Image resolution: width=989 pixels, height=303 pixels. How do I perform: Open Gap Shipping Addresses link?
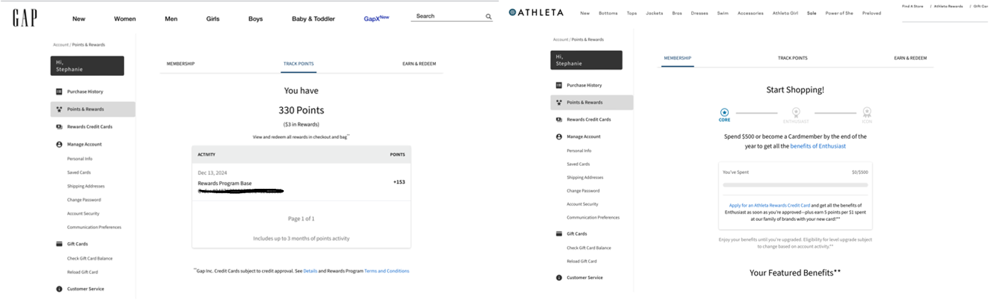pos(86,186)
